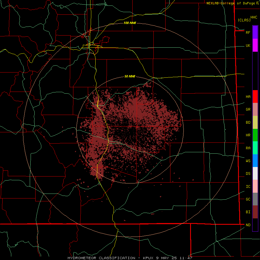The image size is (260, 260).
Task: Click the light pink IC color swatch
Action: pyautogui.click(x=255, y=186)
